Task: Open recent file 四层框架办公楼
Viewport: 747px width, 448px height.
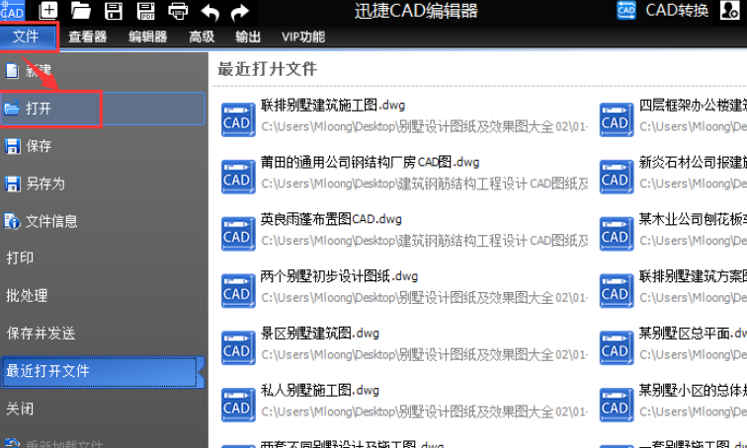Action: pyautogui.click(x=693, y=106)
